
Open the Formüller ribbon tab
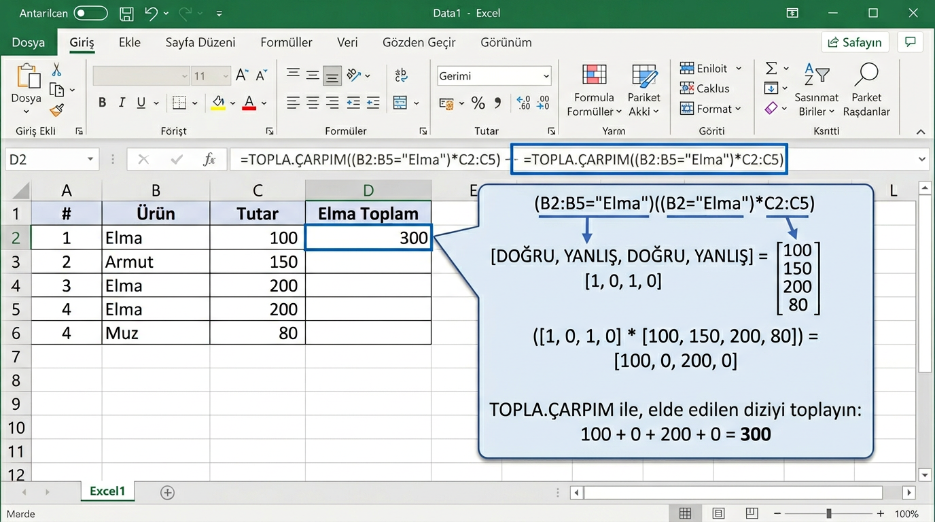(286, 42)
